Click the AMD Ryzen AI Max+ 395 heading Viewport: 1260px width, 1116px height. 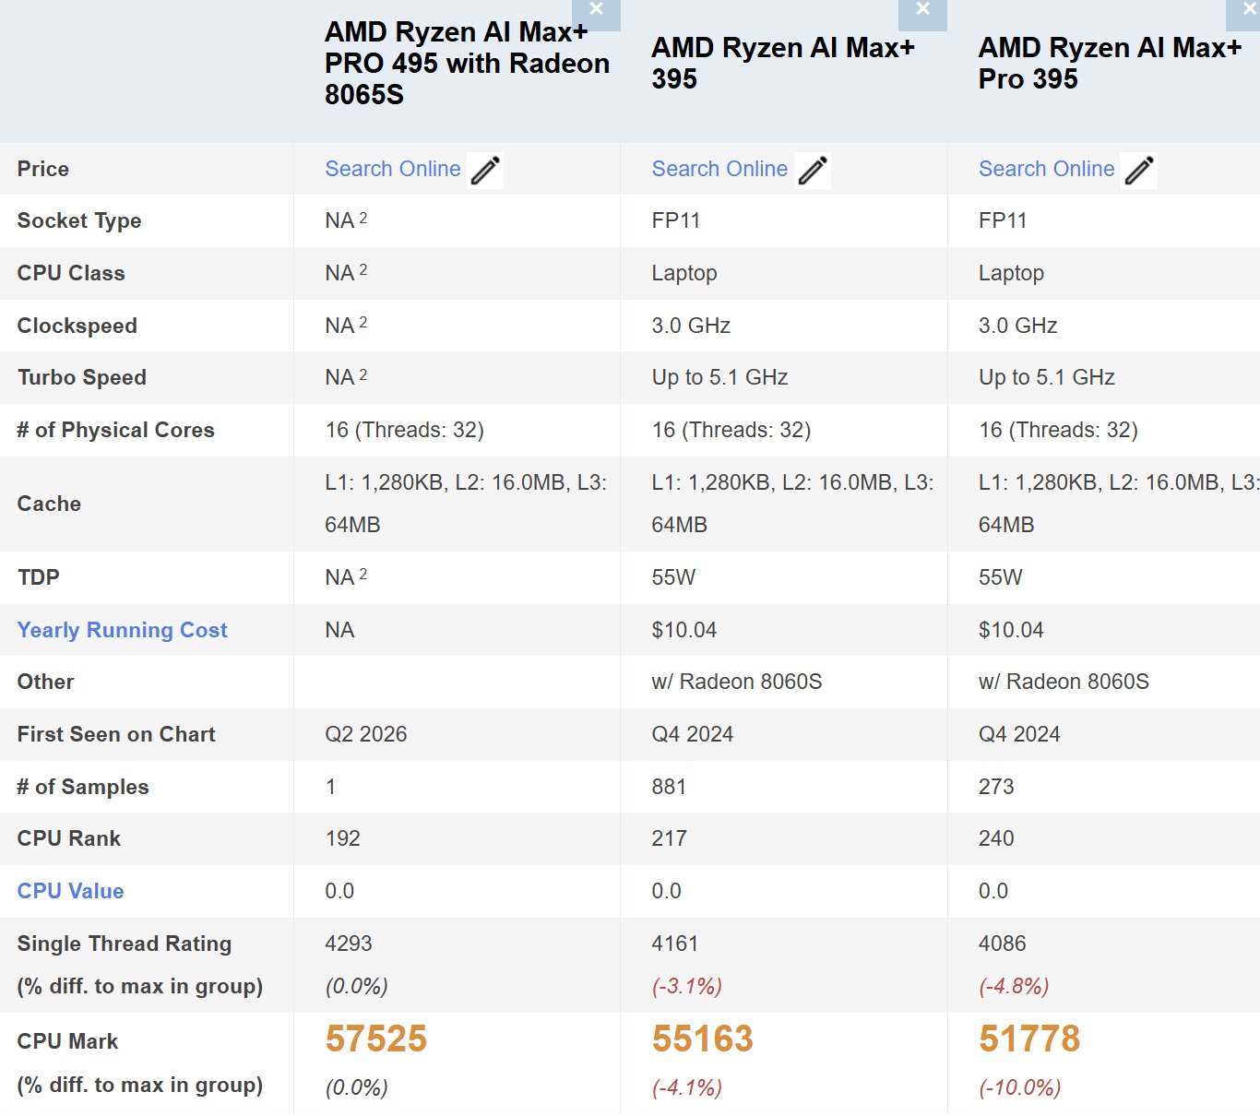783,63
